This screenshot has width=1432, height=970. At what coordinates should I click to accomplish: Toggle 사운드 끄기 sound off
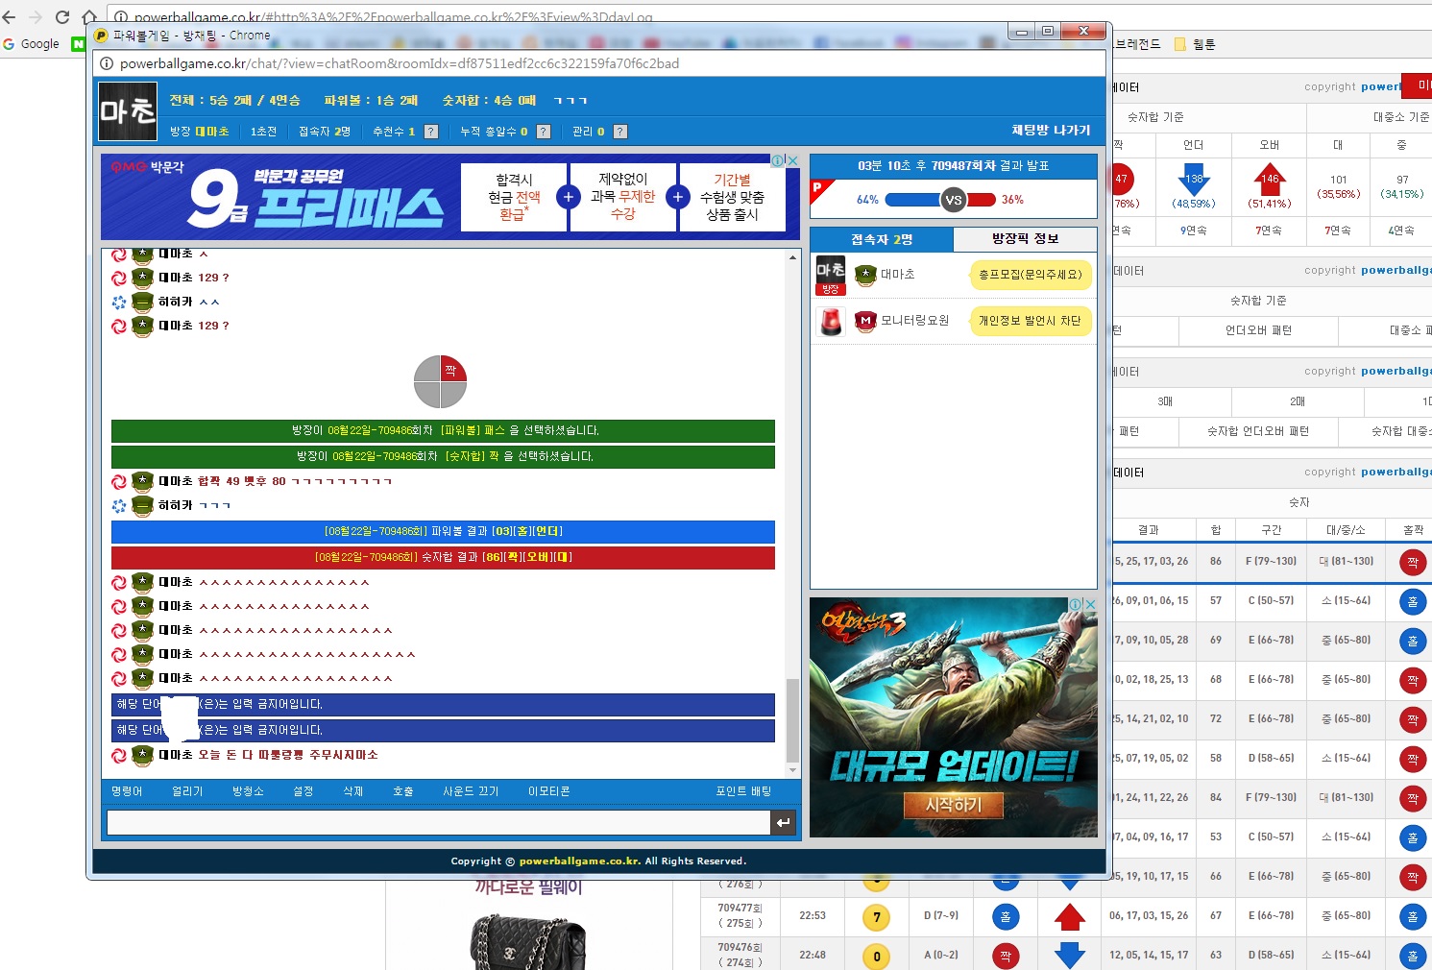[471, 791]
